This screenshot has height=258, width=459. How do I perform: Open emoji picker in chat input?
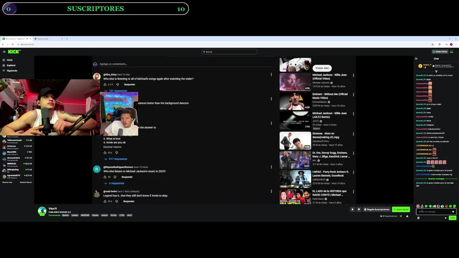click(453, 211)
